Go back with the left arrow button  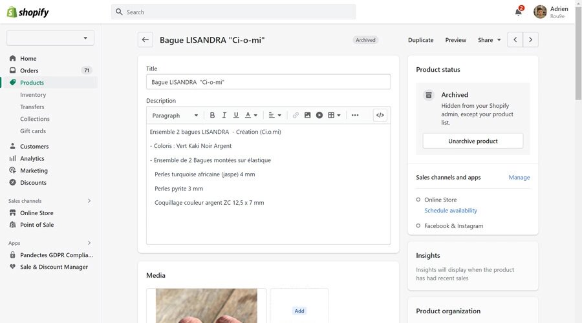pyautogui.click(x=145, y=39)
